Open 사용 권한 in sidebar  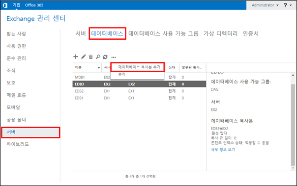coord(16,46)
